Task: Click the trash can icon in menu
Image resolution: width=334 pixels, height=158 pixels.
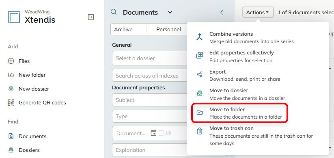Action: tap(199, 131)
